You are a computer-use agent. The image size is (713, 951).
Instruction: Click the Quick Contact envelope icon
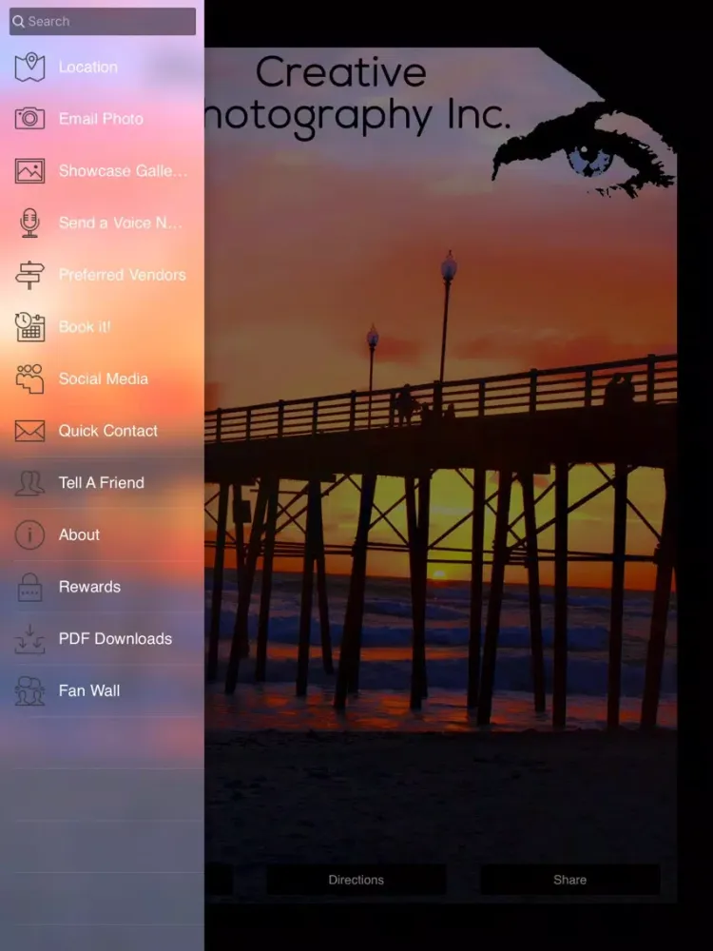click(29, 431)
